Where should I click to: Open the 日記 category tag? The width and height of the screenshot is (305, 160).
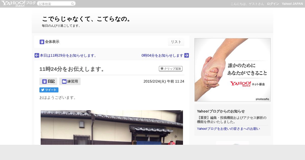pos(48,81)
